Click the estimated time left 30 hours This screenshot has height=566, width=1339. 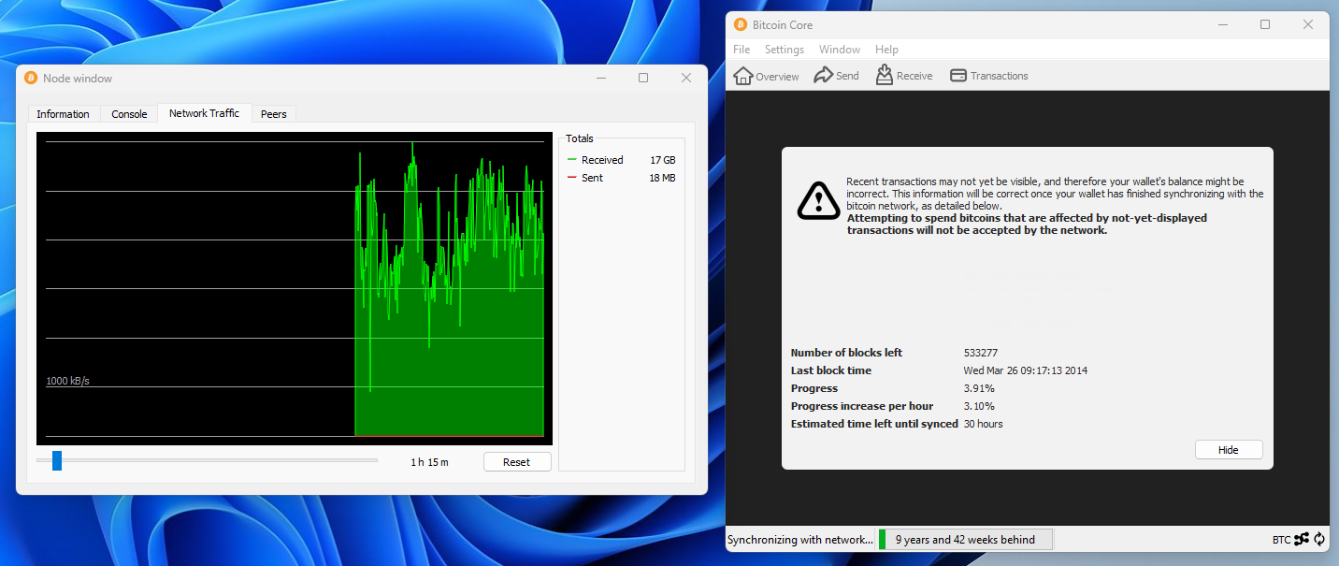pos(984,424)
